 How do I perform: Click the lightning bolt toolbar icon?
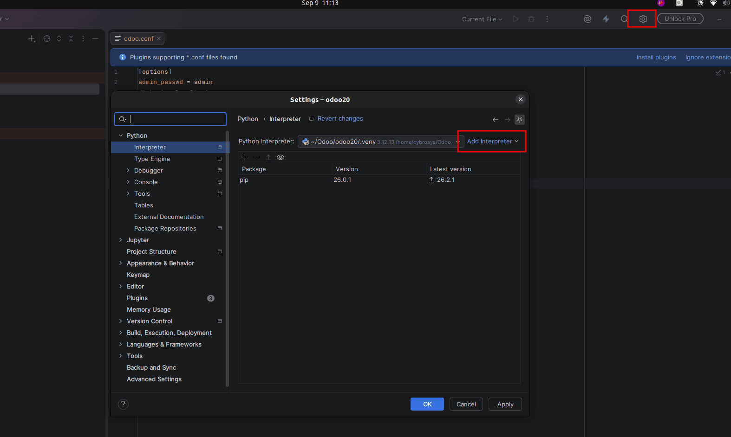pos(606,19)
